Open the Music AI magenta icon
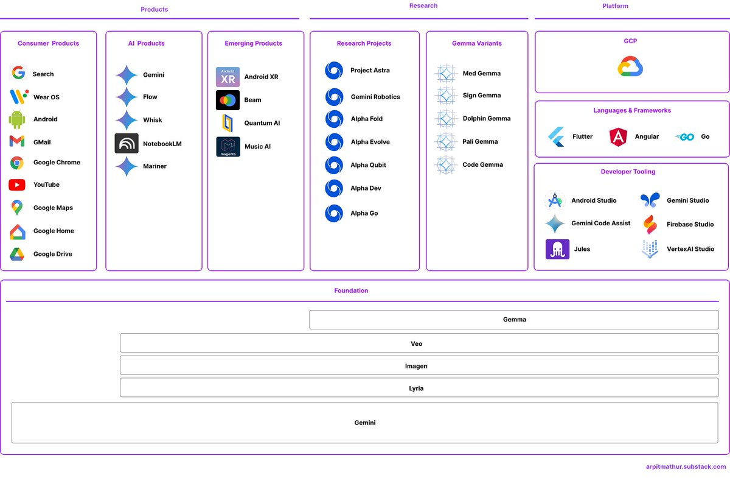Viewport: 730px width, 478px height. (228, 147)
